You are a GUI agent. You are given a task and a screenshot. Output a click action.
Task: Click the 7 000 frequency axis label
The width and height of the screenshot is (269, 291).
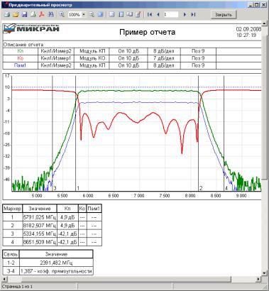click(x=139, y=196)
